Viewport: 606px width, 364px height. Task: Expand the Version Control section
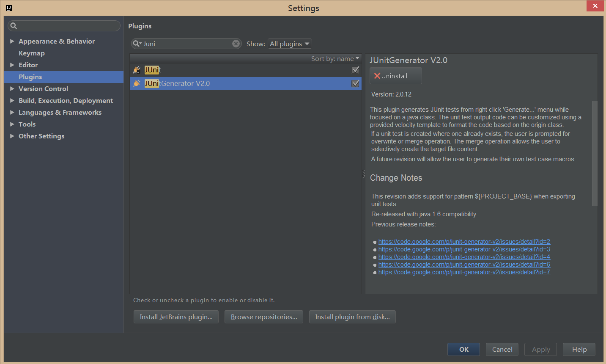(x=12, y=88)
